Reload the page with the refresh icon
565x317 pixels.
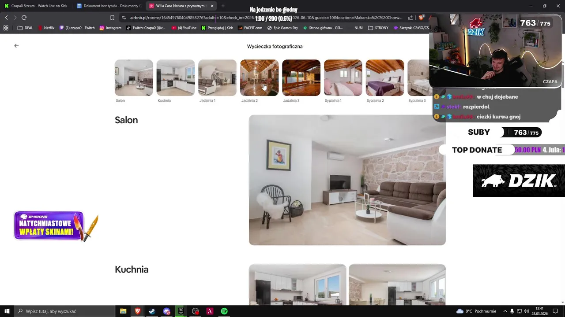pyautogui.click(x=24, y=18)
